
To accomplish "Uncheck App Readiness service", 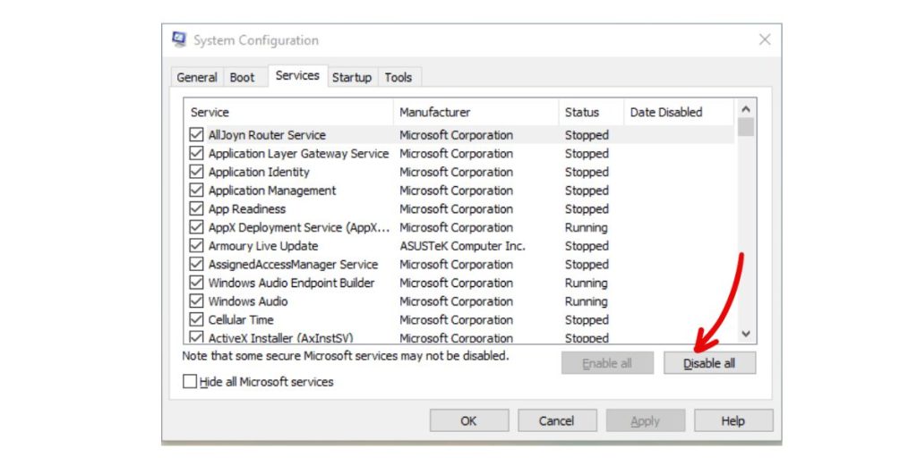I will pos(196,208).
